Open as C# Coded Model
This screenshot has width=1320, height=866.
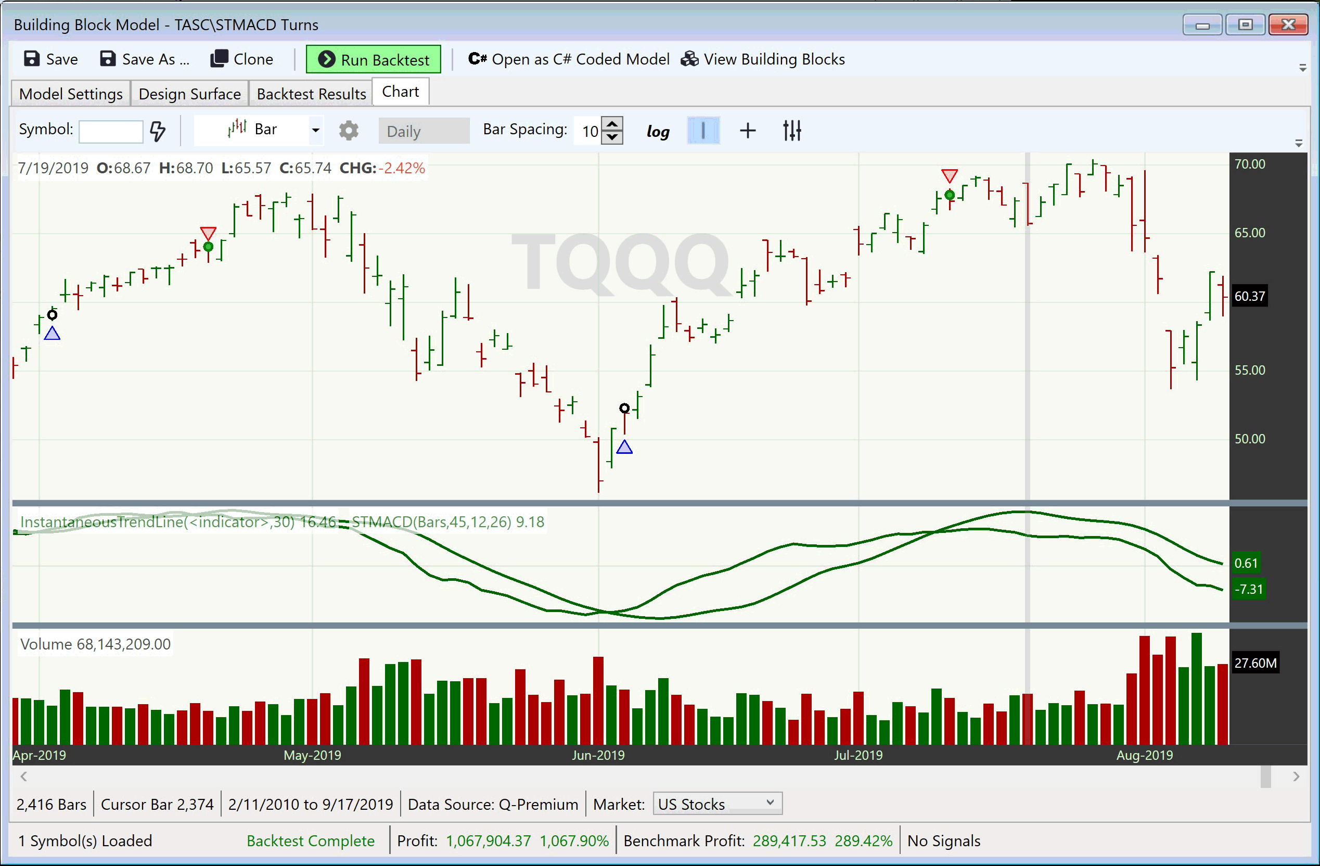click(569, 59)
